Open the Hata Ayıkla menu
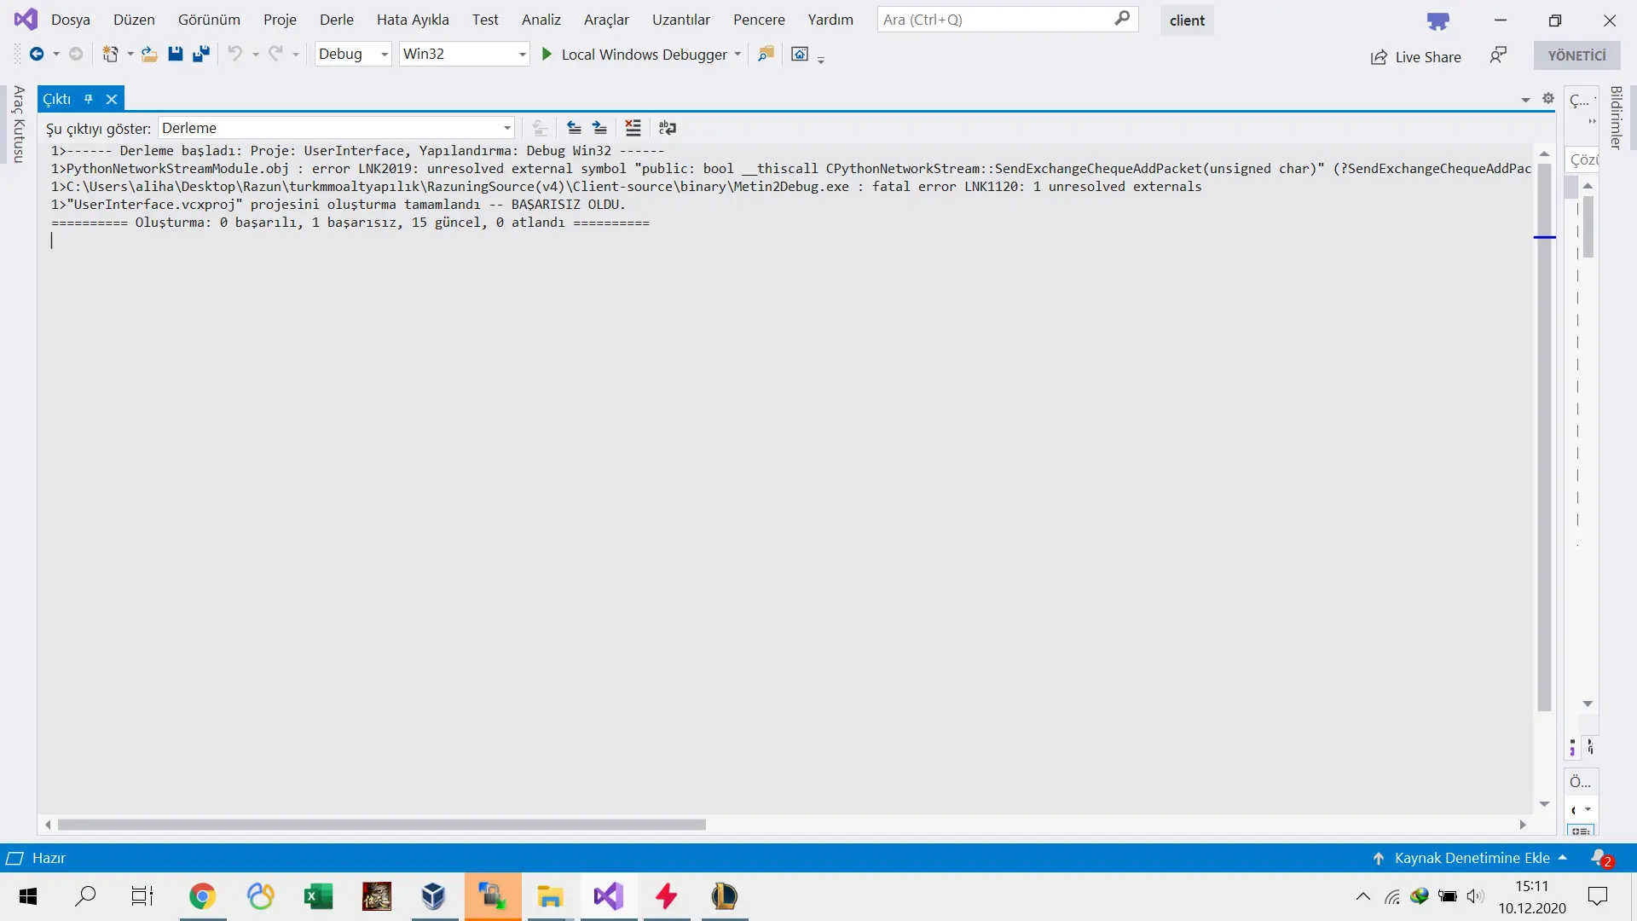Viewport: 1637px width, 921px height. 413,20
